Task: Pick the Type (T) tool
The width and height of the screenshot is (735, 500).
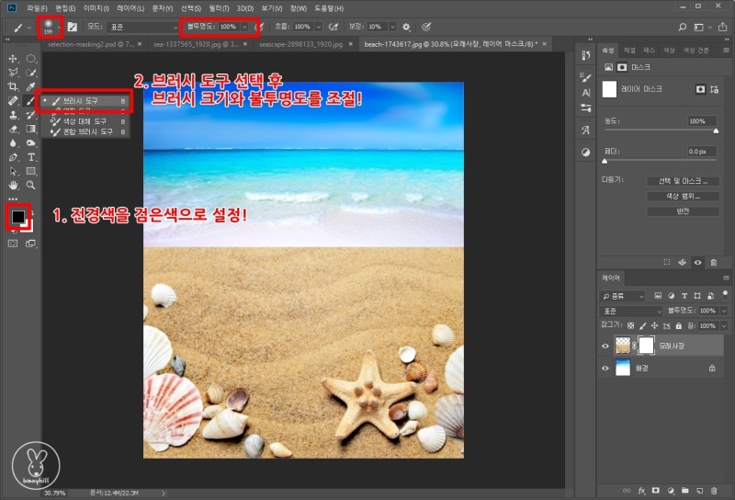Action: 31,157
